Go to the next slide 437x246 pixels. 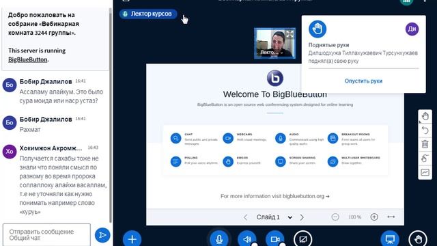(302, 217)
